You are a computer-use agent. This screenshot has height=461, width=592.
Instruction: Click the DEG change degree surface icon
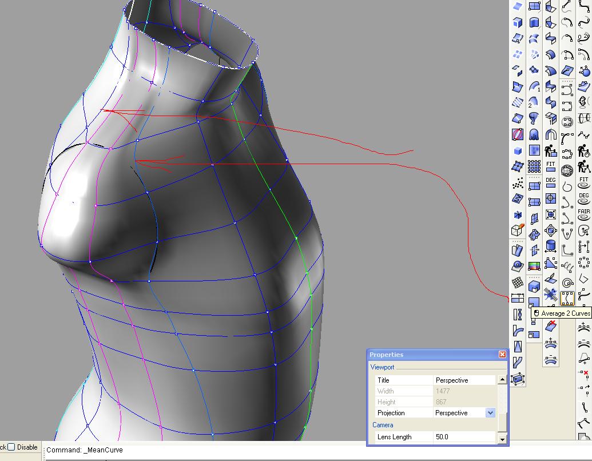[x=551, y=183]
